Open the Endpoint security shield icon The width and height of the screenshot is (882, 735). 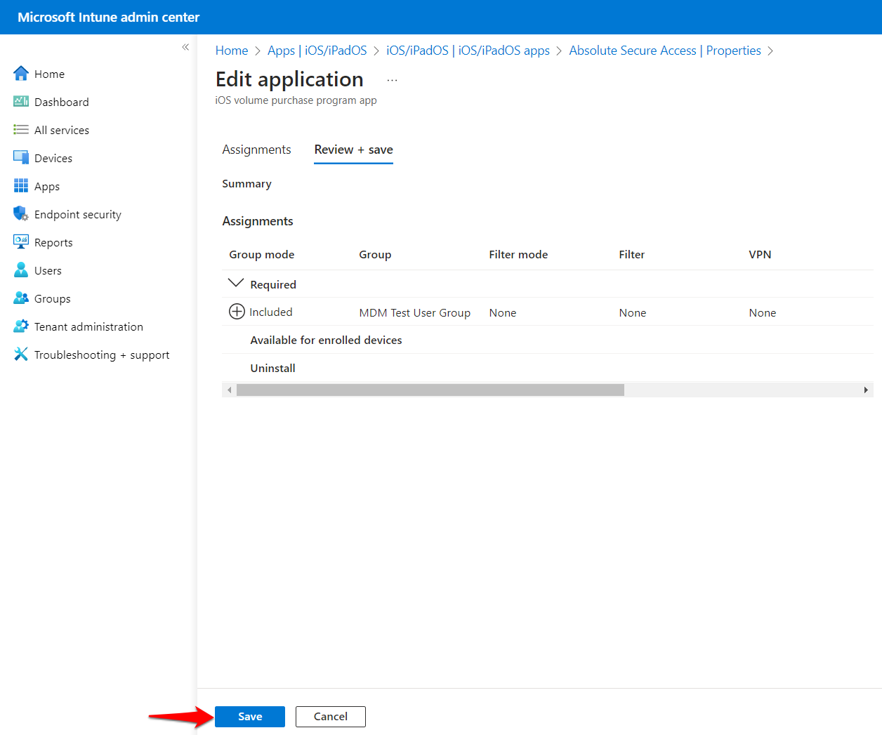click(x=21, y=214)
